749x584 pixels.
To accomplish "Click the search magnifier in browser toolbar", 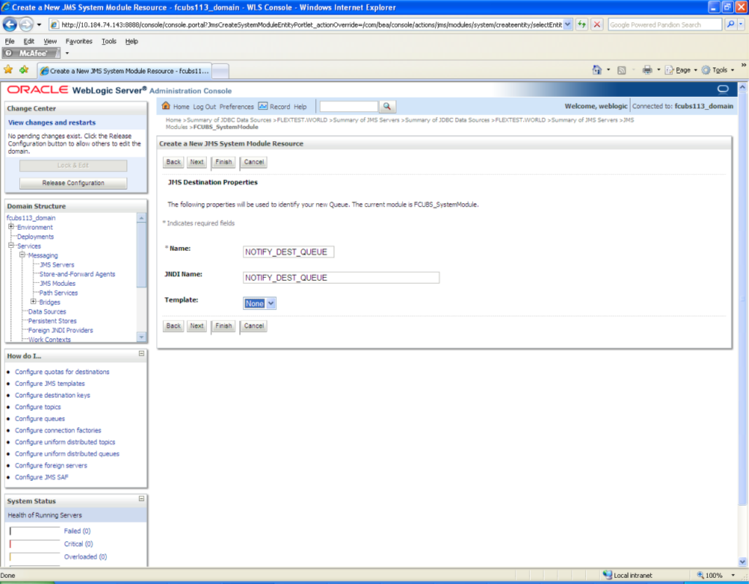I will point(730,24).
